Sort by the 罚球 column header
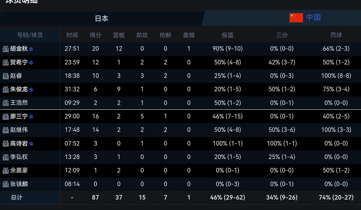 click(336, 35)
